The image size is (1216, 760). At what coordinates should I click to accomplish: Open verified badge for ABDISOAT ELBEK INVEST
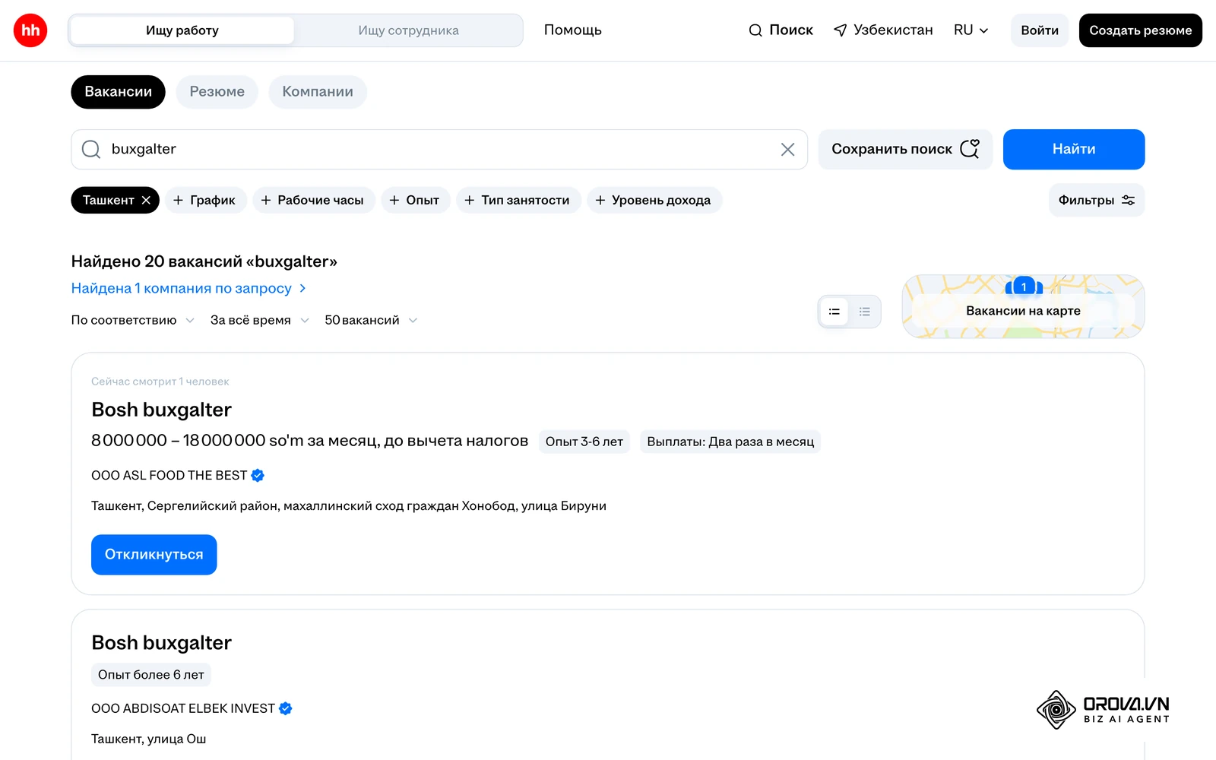(286, 708)
